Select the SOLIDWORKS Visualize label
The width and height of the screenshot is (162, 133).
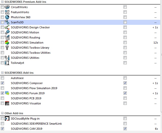(26, 103)
